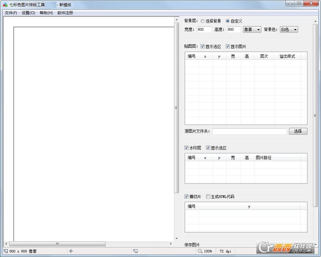
Task: Select the 自定义 radio option
Action: coord(228,21)
